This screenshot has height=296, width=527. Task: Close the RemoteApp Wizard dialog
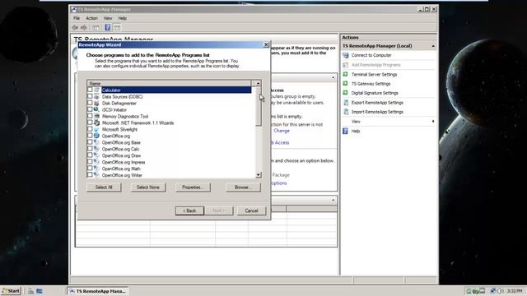(266, 44)
